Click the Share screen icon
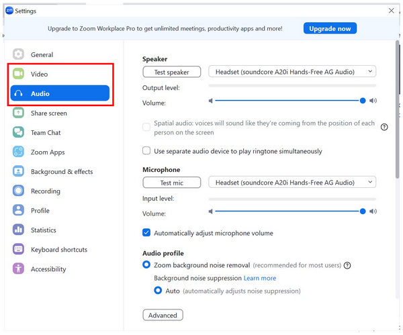This screenshot has width=403, height=335. point(18,113)
